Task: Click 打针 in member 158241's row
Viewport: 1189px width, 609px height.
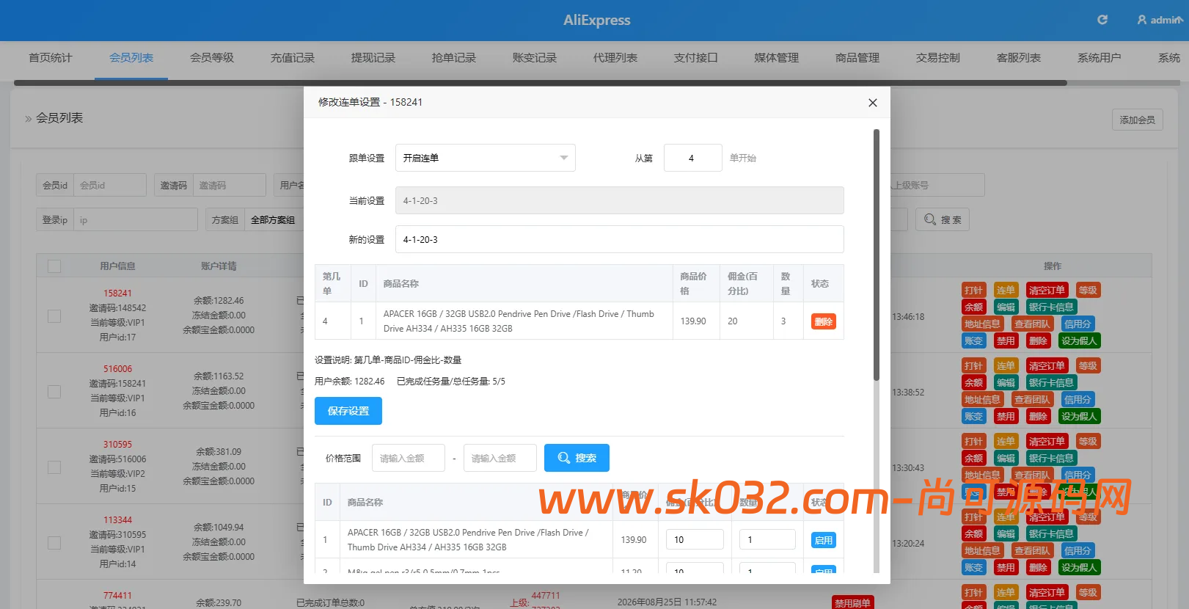Action: point(973,290)
